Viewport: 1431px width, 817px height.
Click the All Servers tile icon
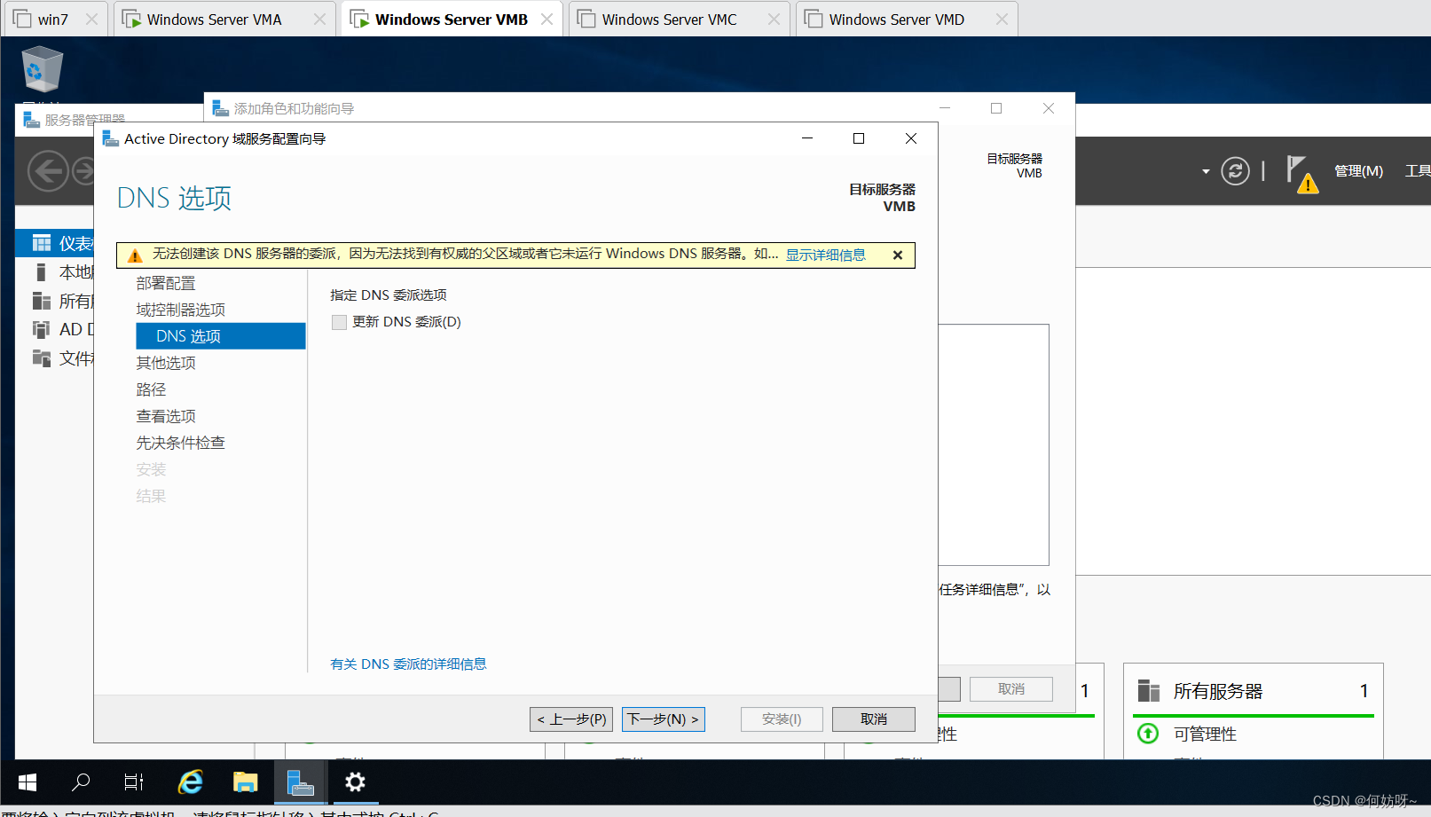tap(1149, 691)
